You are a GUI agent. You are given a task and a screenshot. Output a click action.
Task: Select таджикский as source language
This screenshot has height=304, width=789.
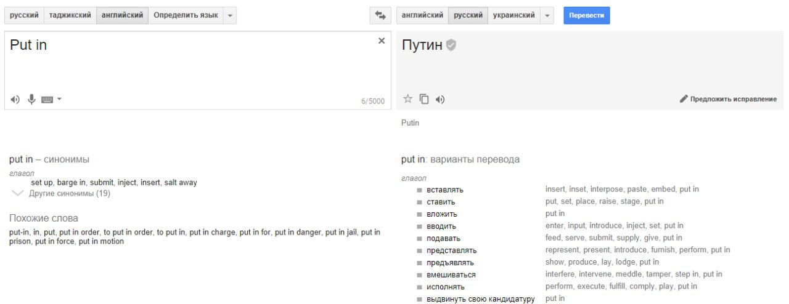[70, 15]
